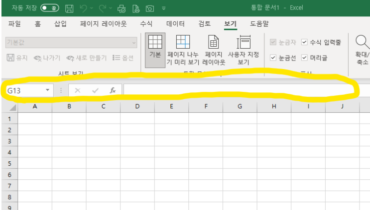Click the quick print preview icon
Screen dimensions: 370x210
pos(122,9)
